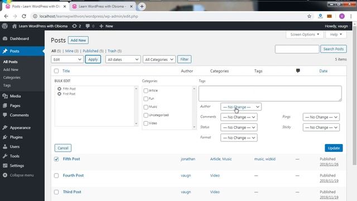Click the Search Posts button
Viewport: 357px width, 201px height.
click(334, 49)
